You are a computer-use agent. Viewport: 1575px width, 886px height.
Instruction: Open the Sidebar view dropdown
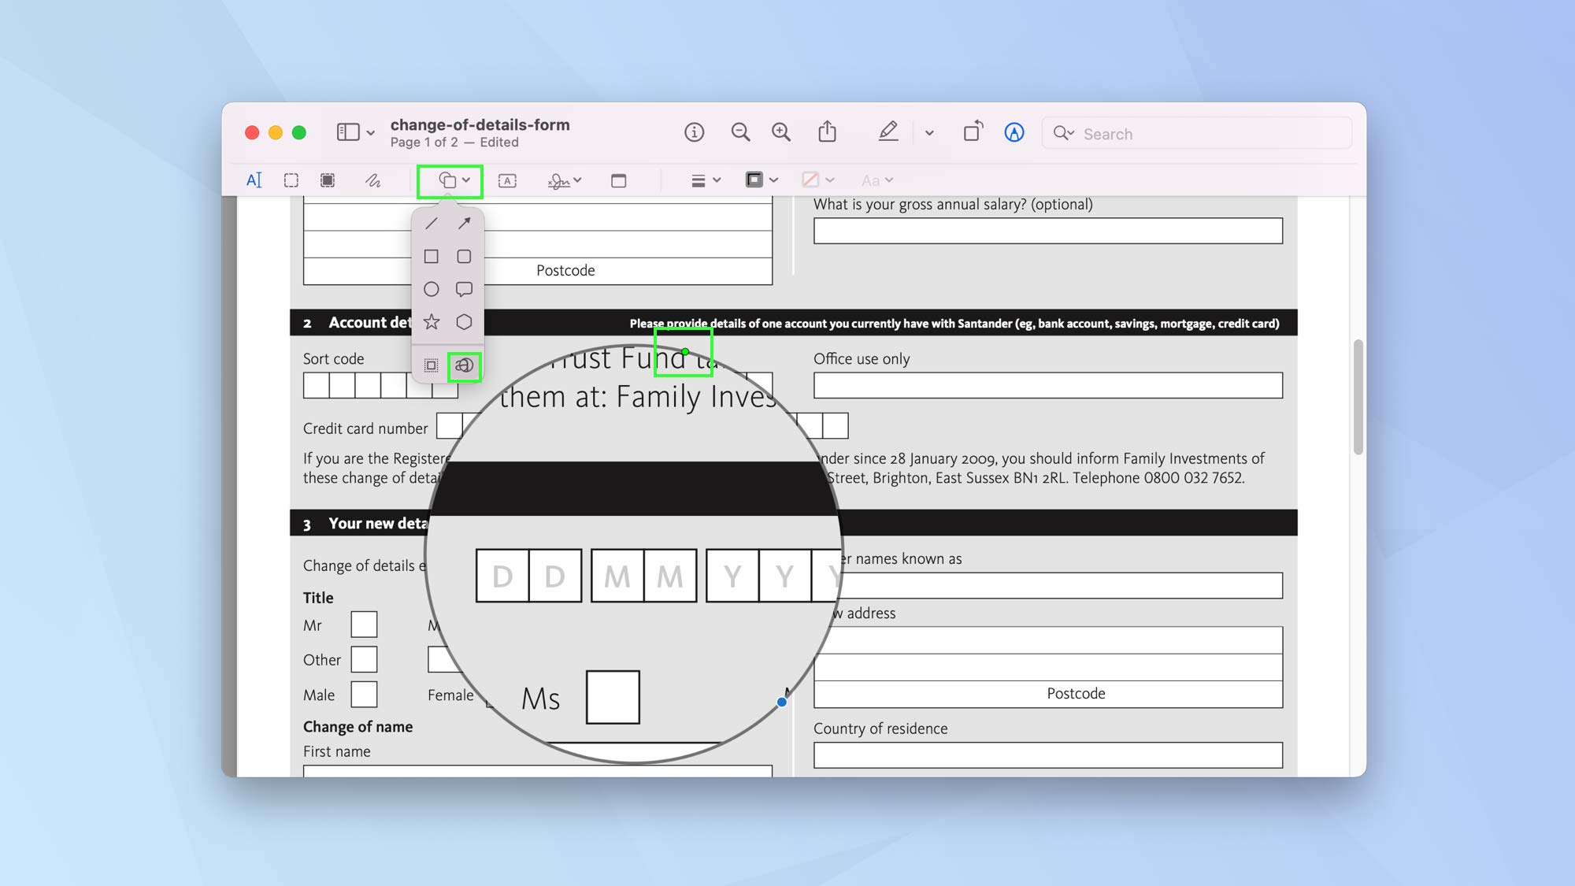pos(354,132)
